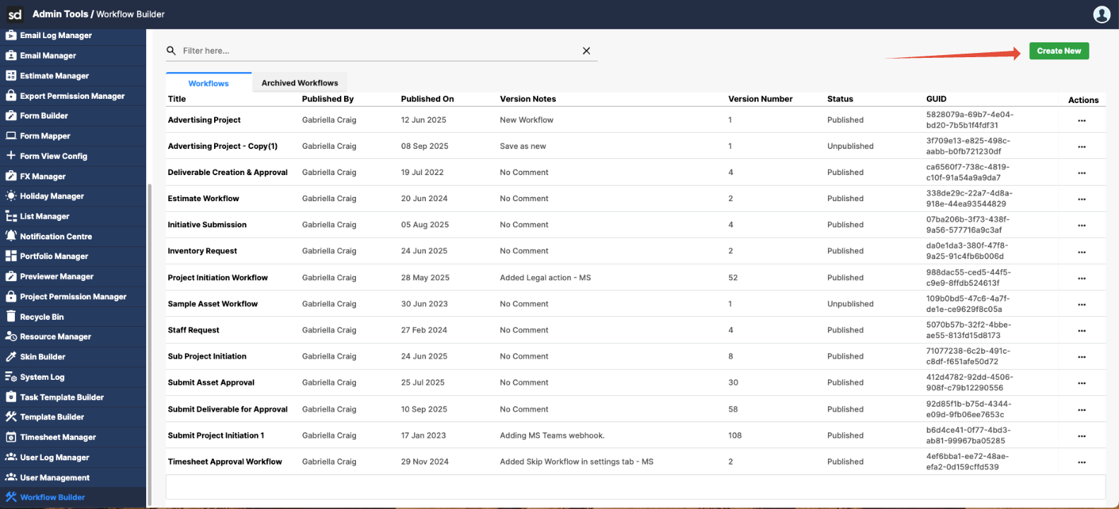
Task: Click the FX Manager sidebar icon
Action: (11, 176)
